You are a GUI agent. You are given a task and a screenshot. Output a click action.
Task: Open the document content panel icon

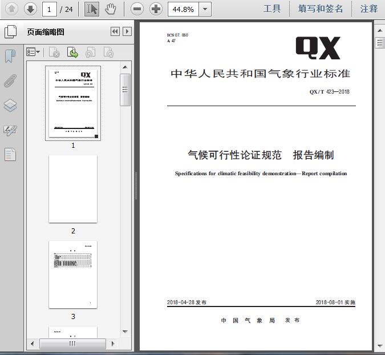(x=10, y=155)
